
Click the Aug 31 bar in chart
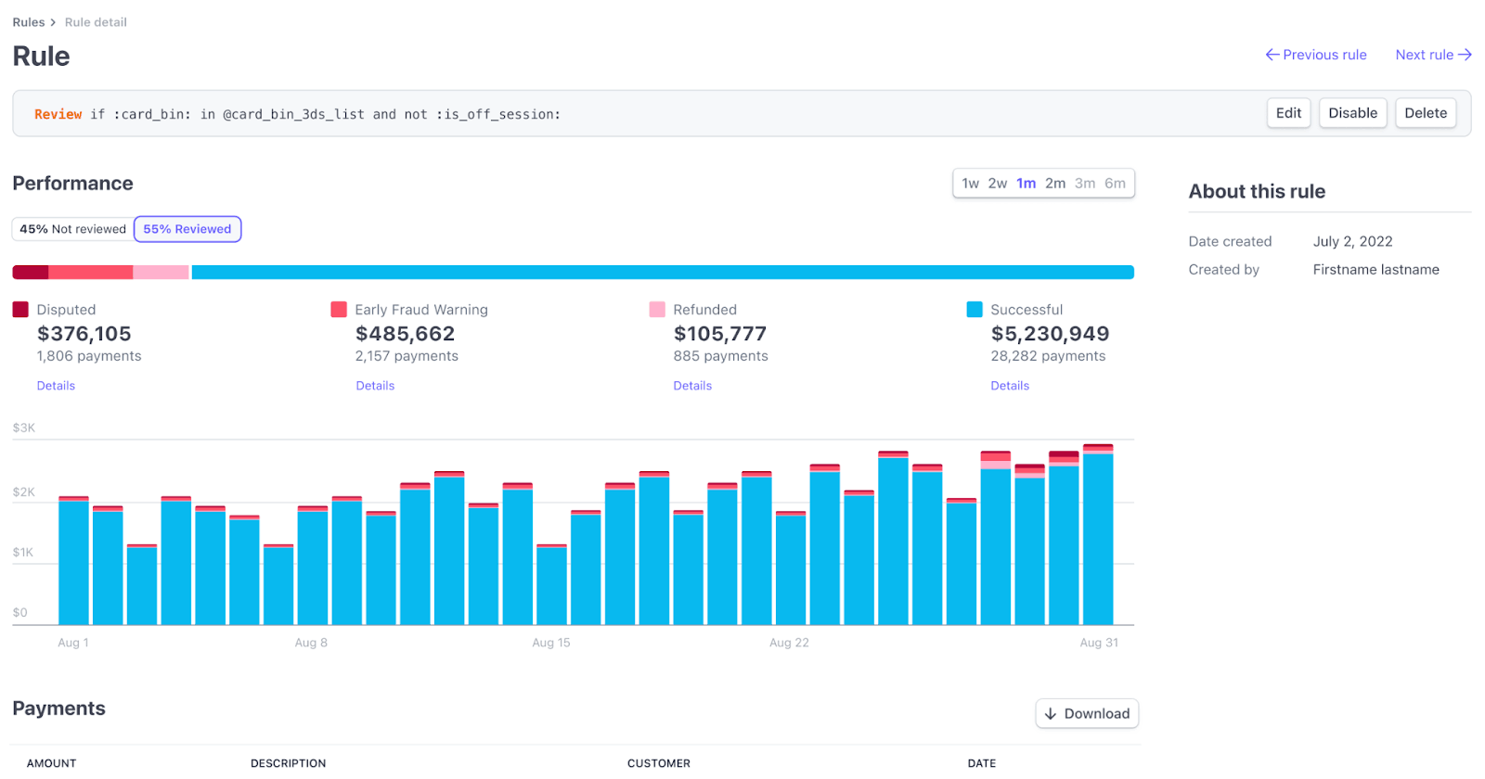(1098, 538)
